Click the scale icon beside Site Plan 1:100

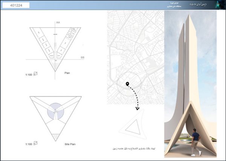coord(36,143)
